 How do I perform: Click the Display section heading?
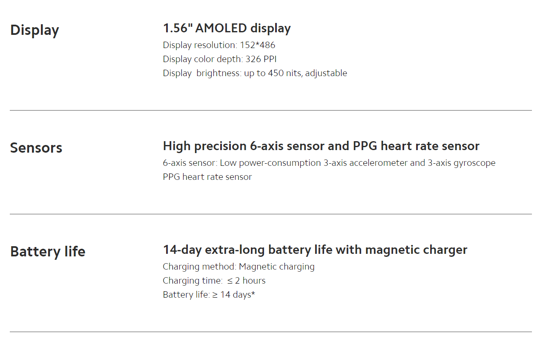[34, 31]
